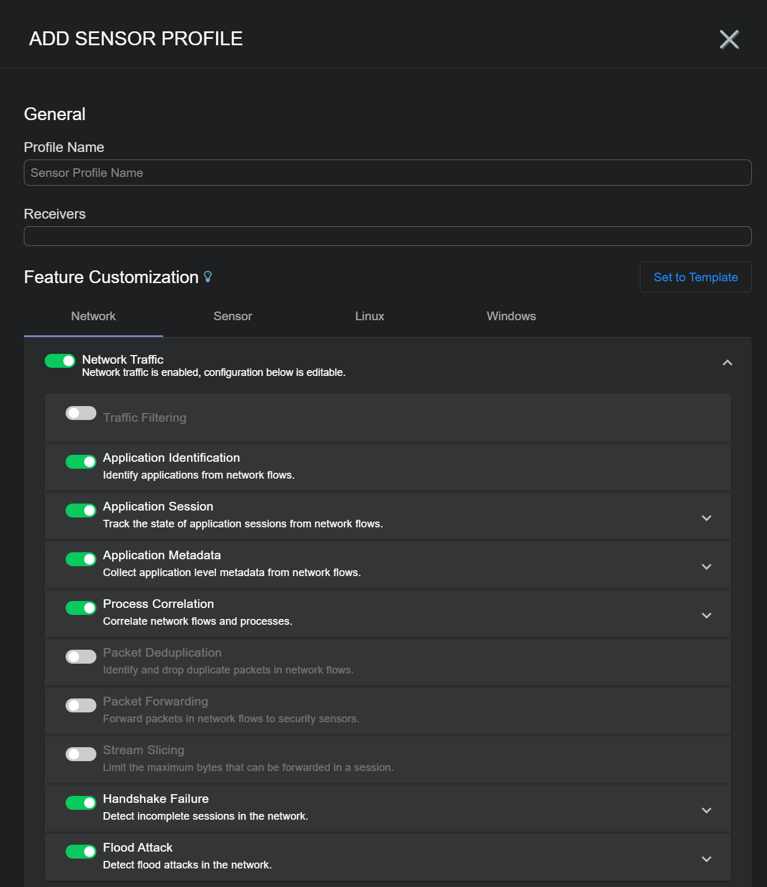Expand the Application Metadata options
The height and width of the screenshot is (887, 767).
(706, 567)
